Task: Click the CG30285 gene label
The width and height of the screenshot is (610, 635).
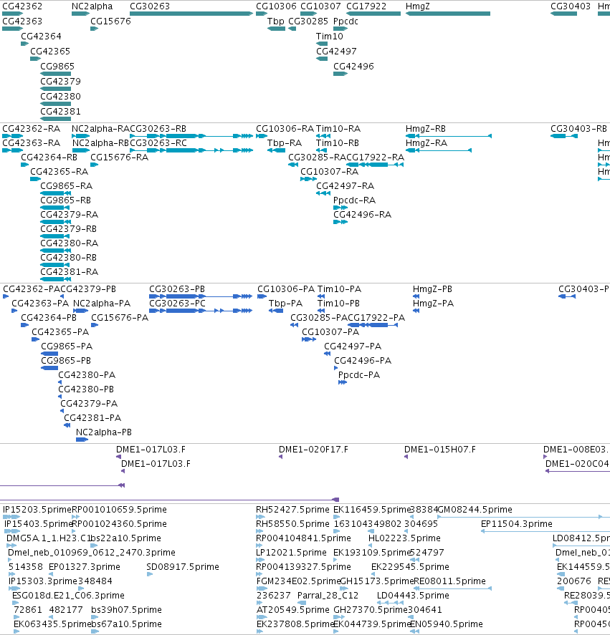Action: click(x=308, y=21)
